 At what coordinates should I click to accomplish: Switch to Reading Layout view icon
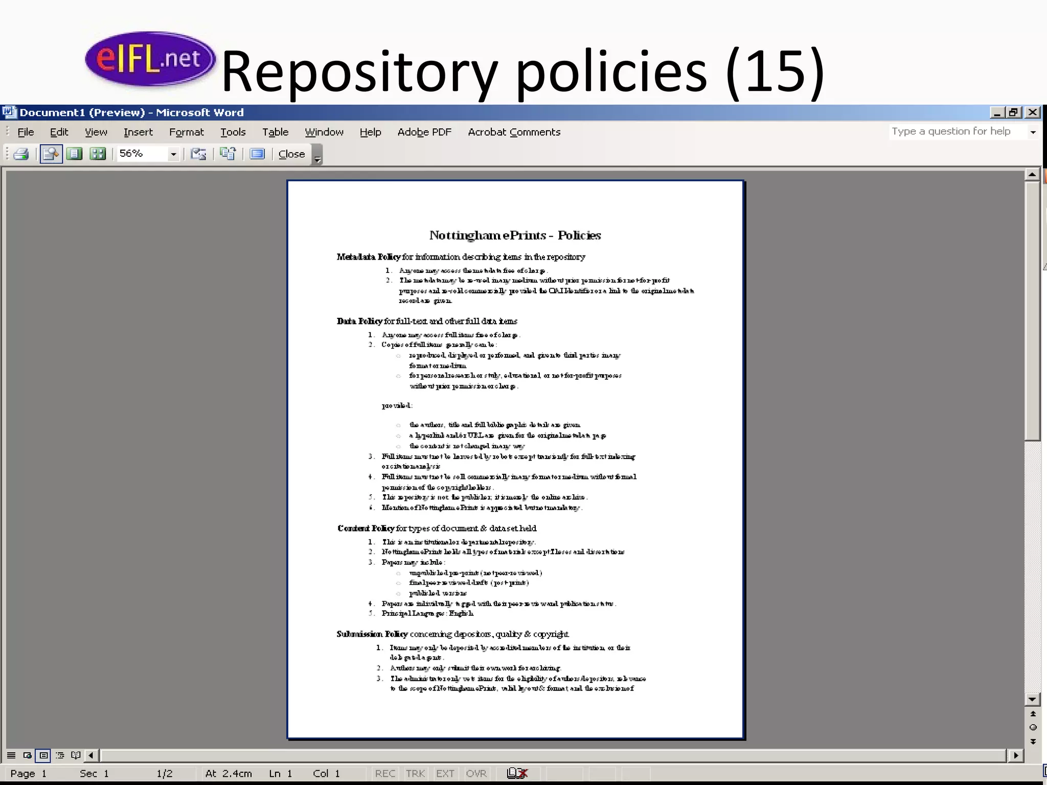(x=76, y=755)
